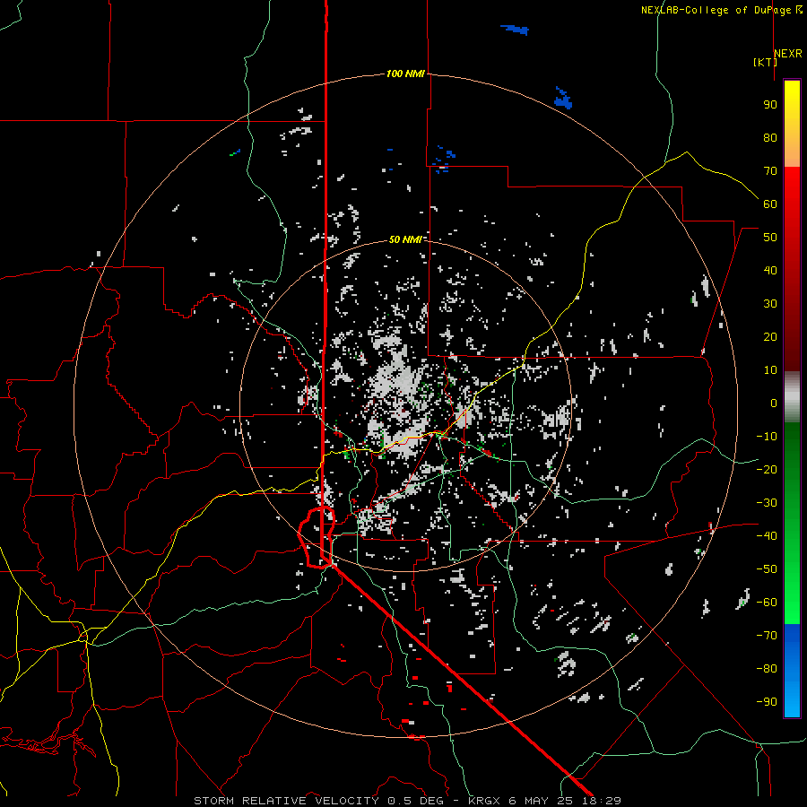
Task: Click the thick red warning polygon outline
Action: 316,537
